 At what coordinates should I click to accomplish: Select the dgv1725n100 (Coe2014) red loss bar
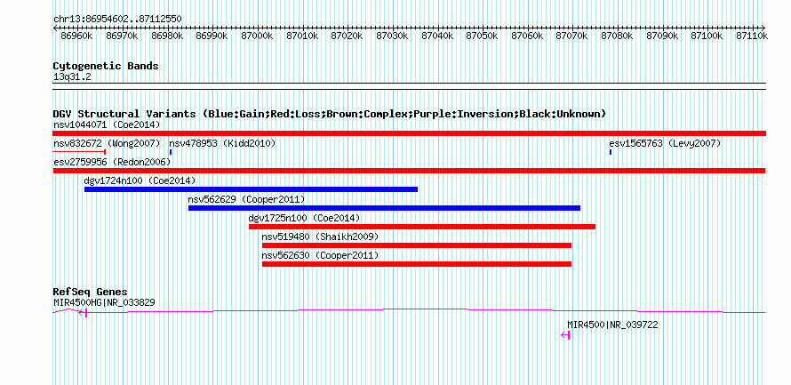coord(422,227)
